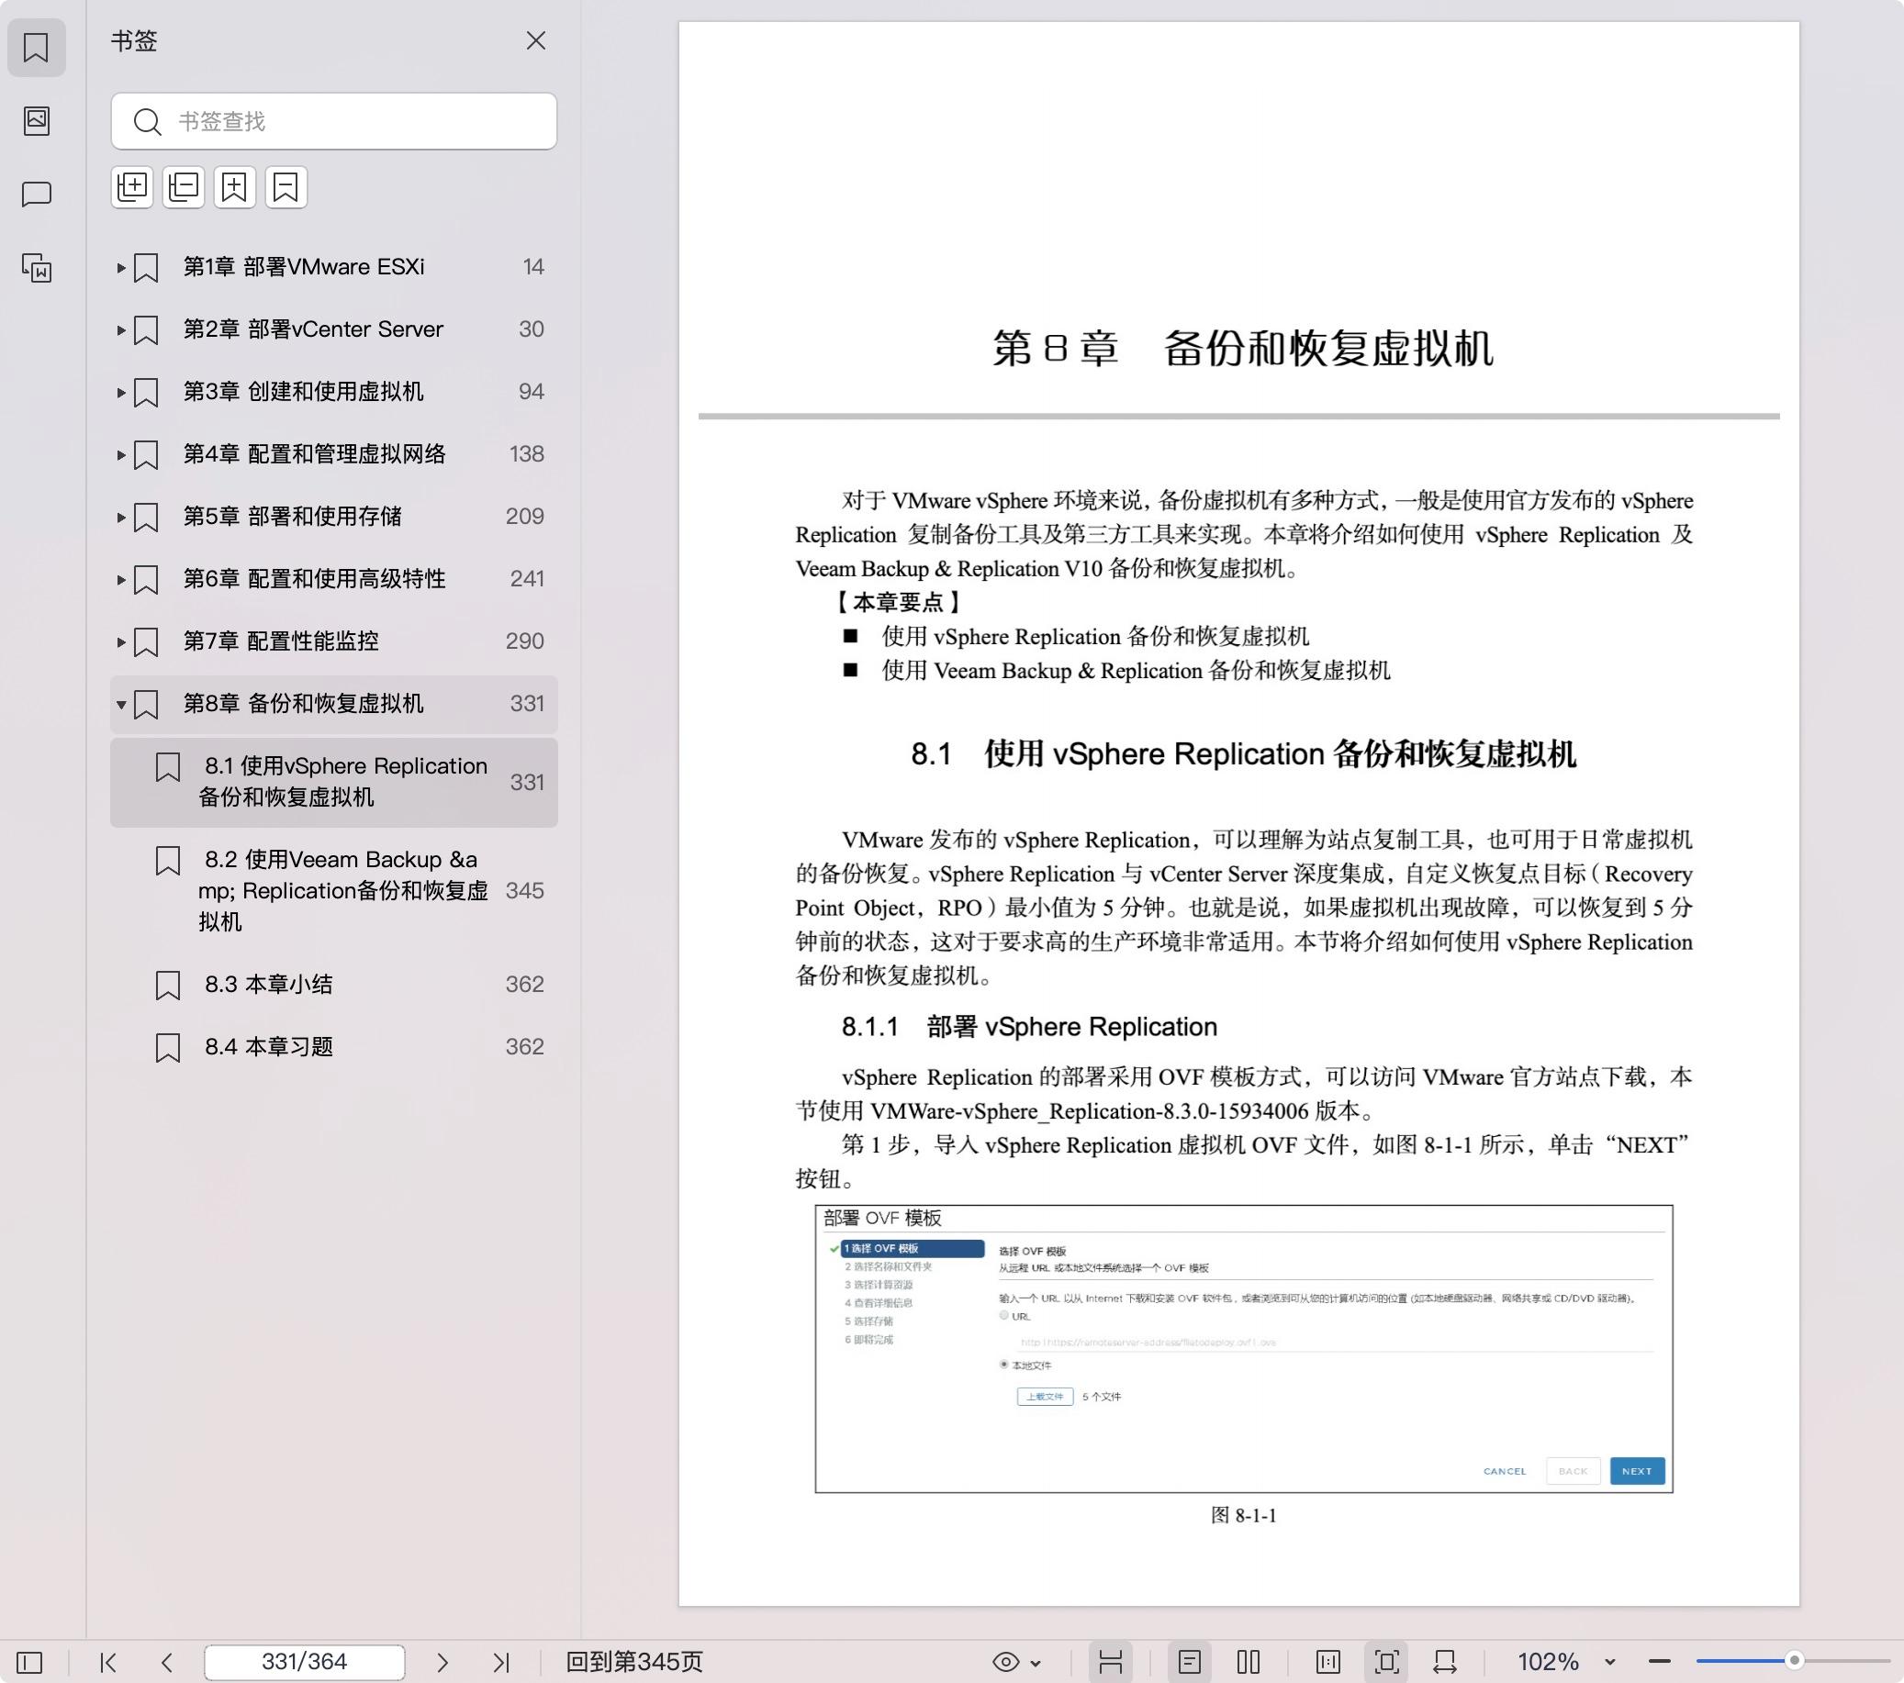Click the zoom out minus button
The width and height of the screenshot is (1904, 1683).
point(1659,1662)
